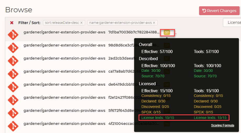Open the Scoring Formula link
Screen dimensions: 241x133
[223, 125]
